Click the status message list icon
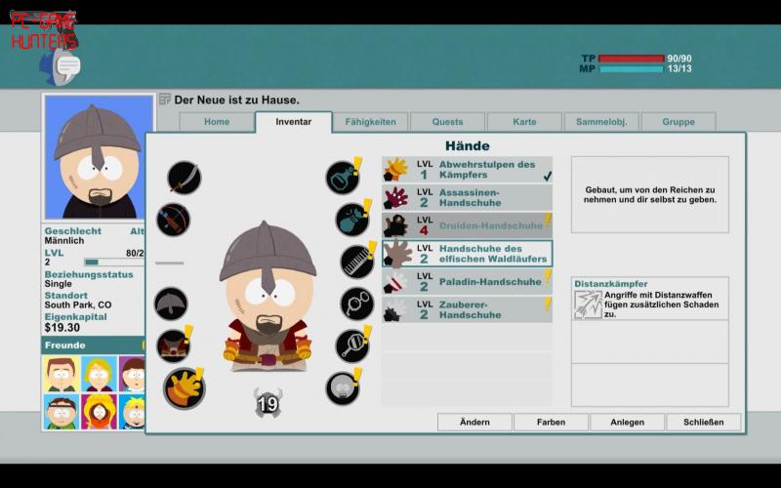Image resolution: width=781 pixels, height=488 pixels. (165, 100)
